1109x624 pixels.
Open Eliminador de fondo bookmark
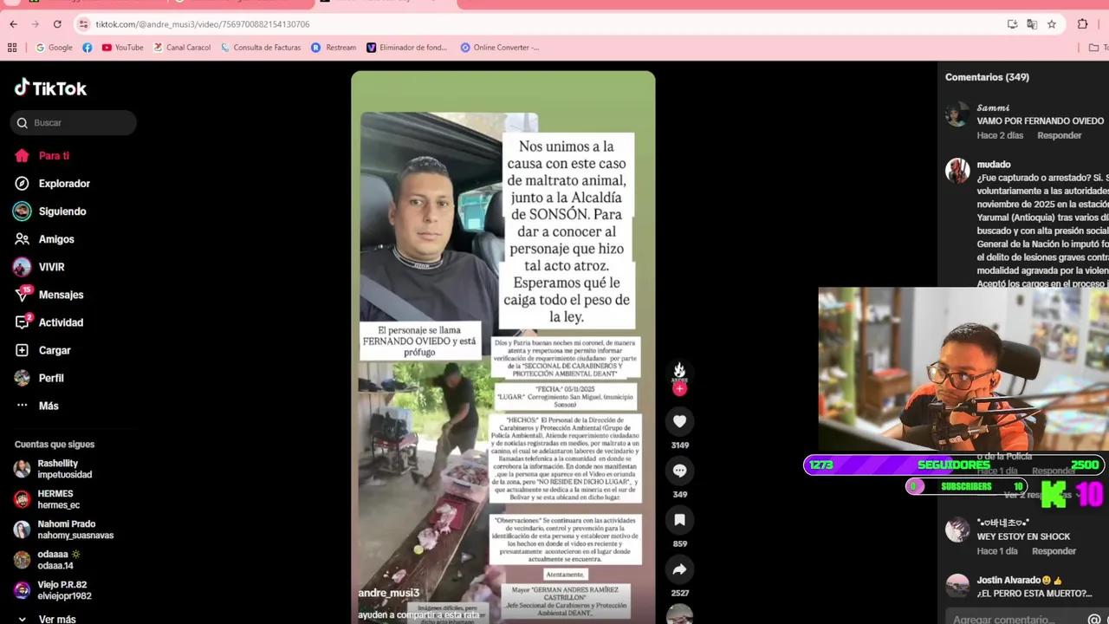tap(407, 48)
